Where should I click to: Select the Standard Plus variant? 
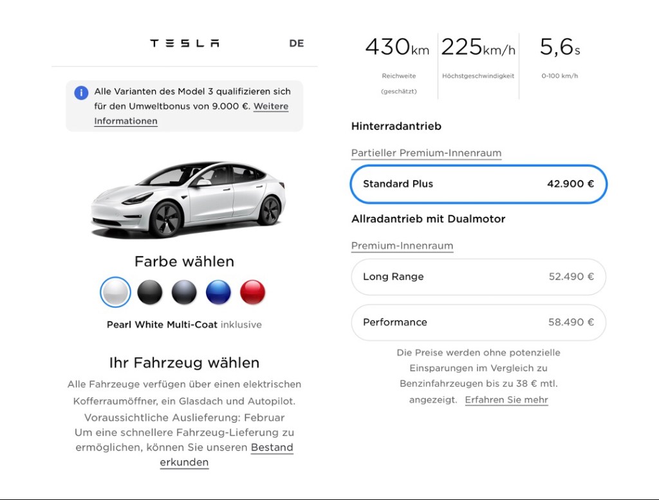point(478,184)
